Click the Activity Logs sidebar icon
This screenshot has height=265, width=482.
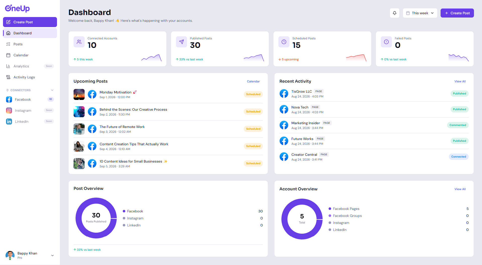pyautogui.click(x=8, y=77)
